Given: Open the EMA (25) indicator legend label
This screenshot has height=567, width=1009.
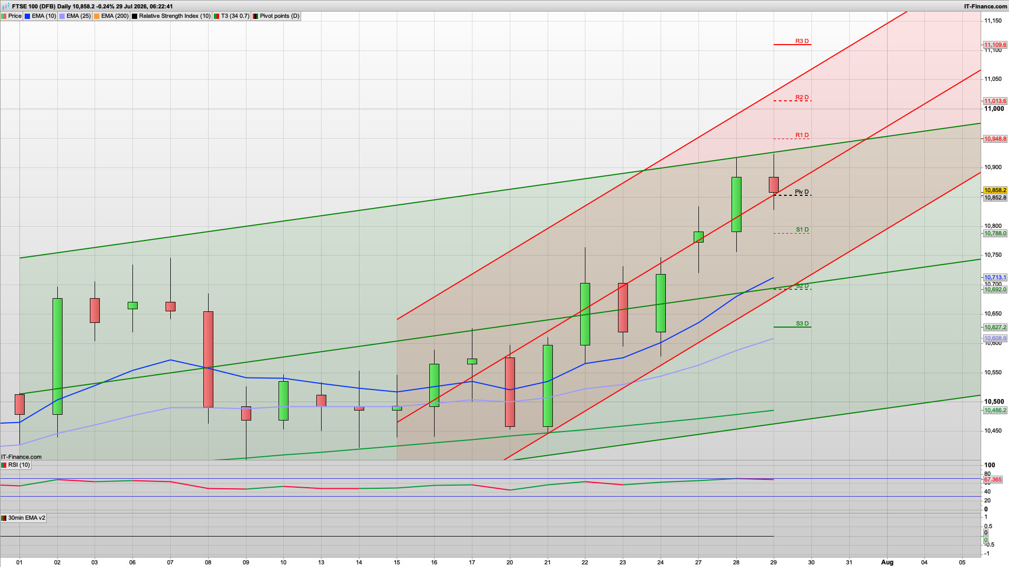Looking at the screenshot, I should click(x=78, y=16).
